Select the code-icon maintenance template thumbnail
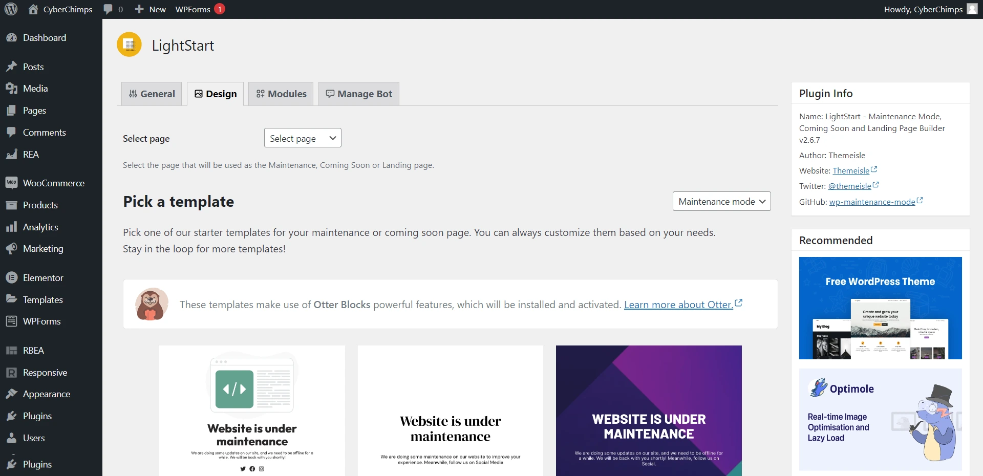Image resolution: width=983 pixels, height=476 pixels. tap(252, 410)
